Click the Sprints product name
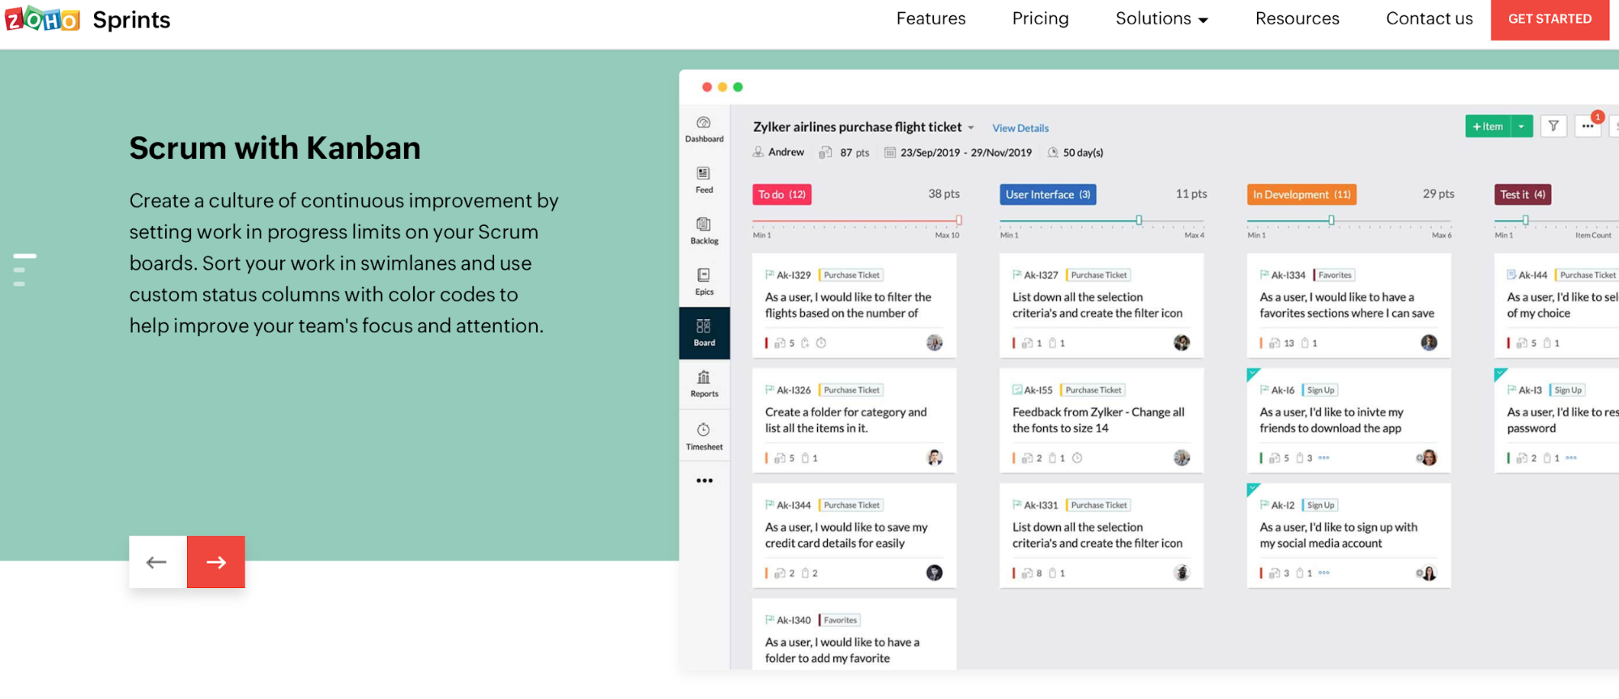This screenshot has width=1619, height=699. point(131,19)
